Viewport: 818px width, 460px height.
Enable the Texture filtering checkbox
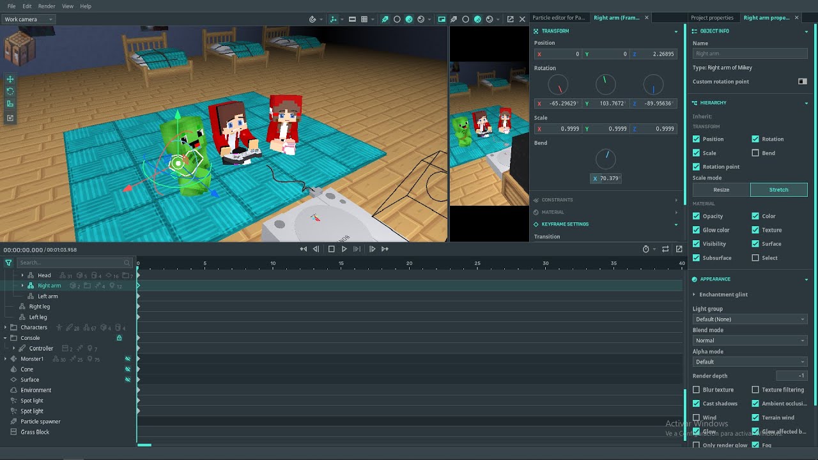(x=755, y=390)
